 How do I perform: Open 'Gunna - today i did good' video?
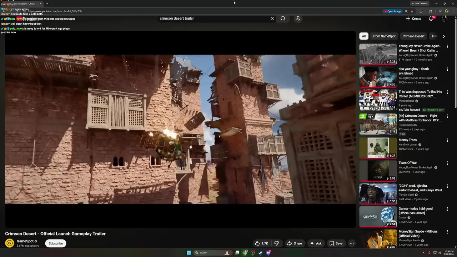pyautogui.click(x=416, y=211)
